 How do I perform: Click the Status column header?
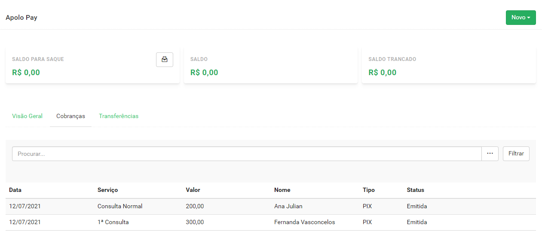coord(415,190)
